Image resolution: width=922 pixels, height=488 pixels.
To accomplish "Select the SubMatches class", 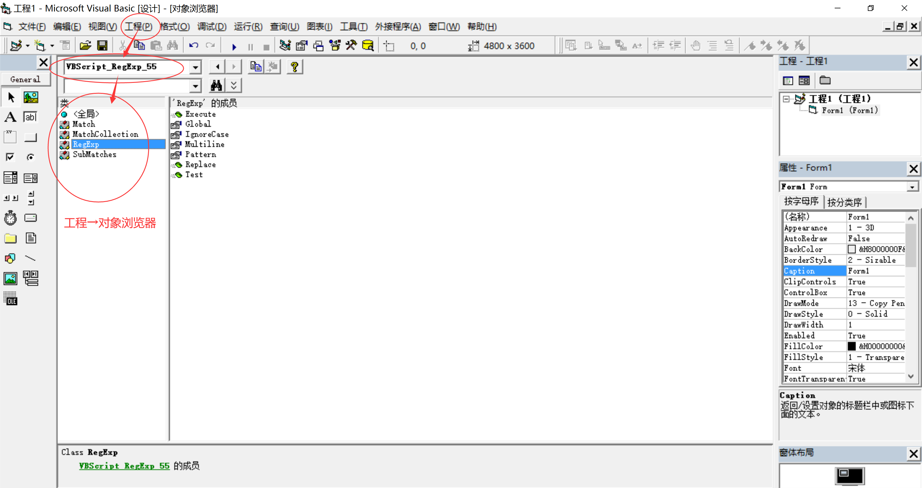I will click(95, 155).
